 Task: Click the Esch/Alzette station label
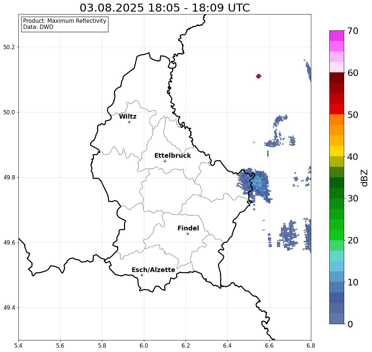point(153,270)
